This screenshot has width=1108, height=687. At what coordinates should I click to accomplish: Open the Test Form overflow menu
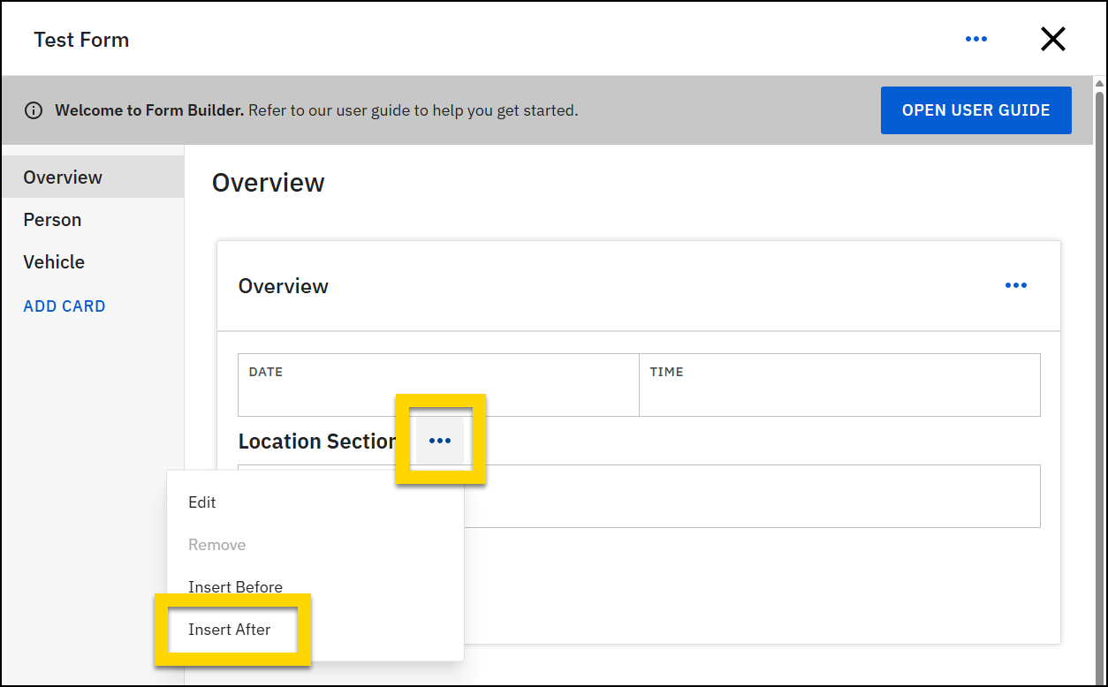976,39
